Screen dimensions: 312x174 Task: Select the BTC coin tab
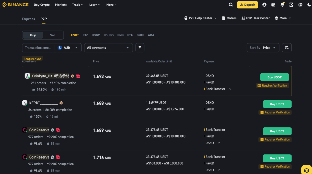85,35
